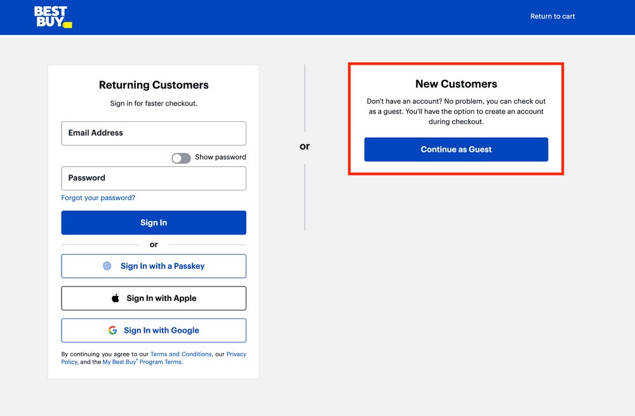
Task: Click Continue as Guest
Action: [455, 149]
